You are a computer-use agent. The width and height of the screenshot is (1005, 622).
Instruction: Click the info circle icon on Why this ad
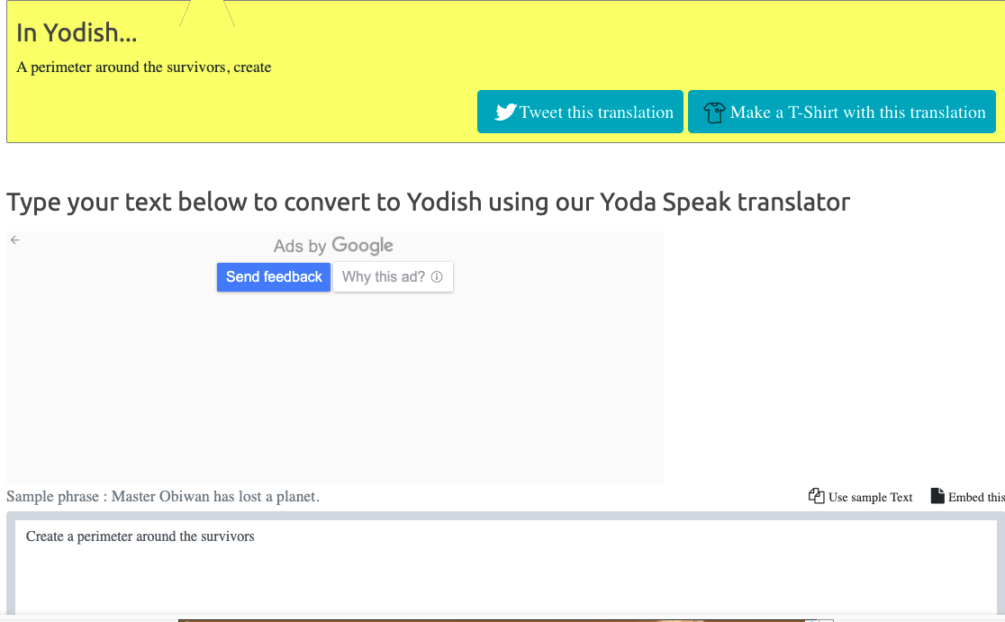click(x=439, y=277)
